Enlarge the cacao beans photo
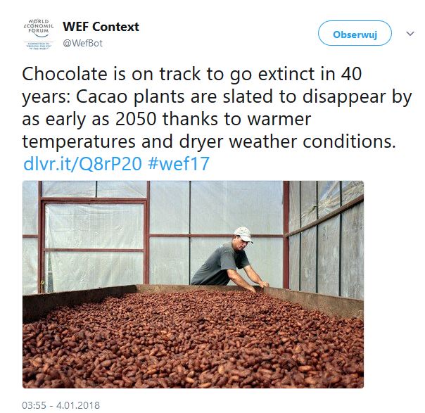The height and width of the screenshot is (413, 425). (193, 284)
